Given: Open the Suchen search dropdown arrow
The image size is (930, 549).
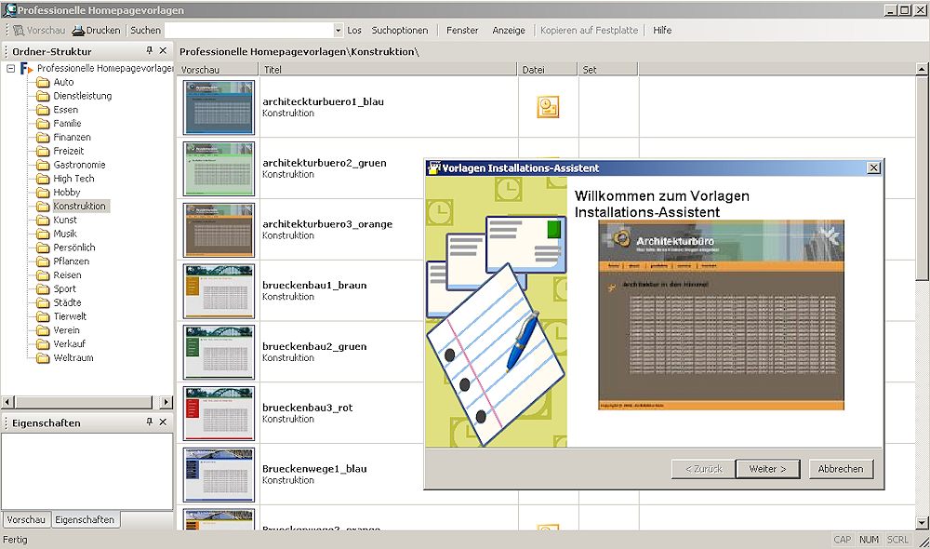Looking at the screenshot, I should click(x=337, y=31).
